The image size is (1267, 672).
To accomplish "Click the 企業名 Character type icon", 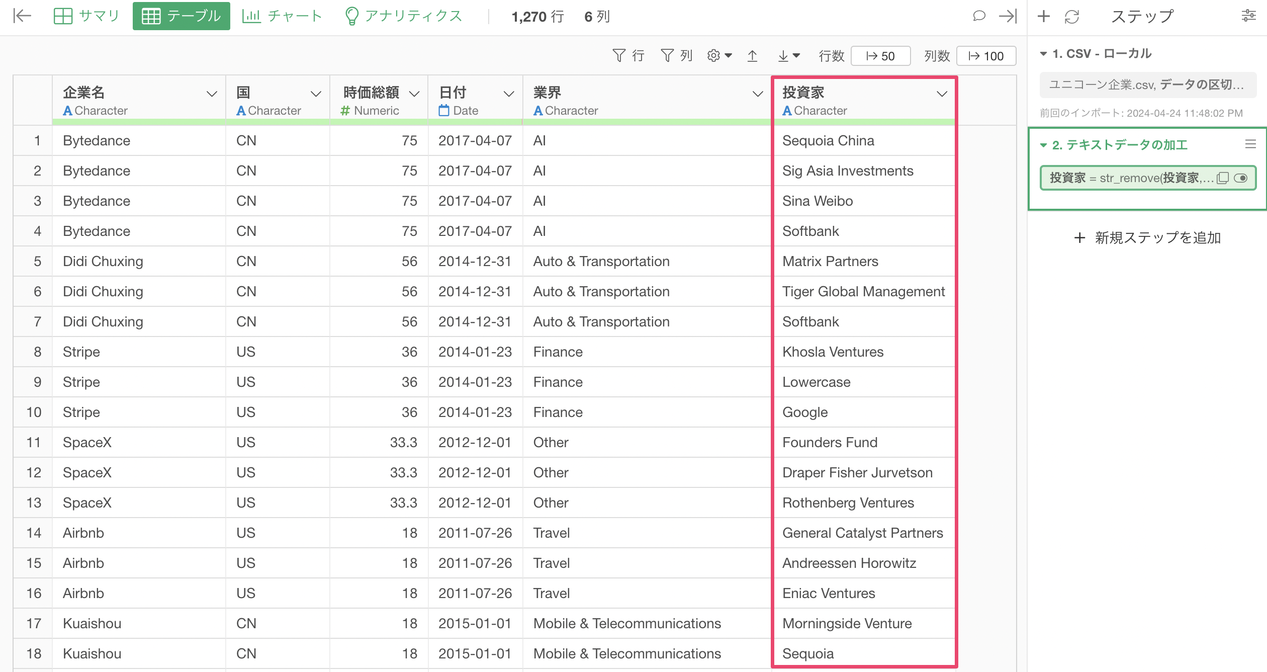I will (67, 111).
